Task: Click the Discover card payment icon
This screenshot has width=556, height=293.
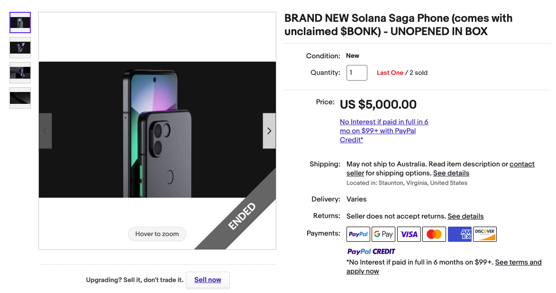Action: [484, 234]
